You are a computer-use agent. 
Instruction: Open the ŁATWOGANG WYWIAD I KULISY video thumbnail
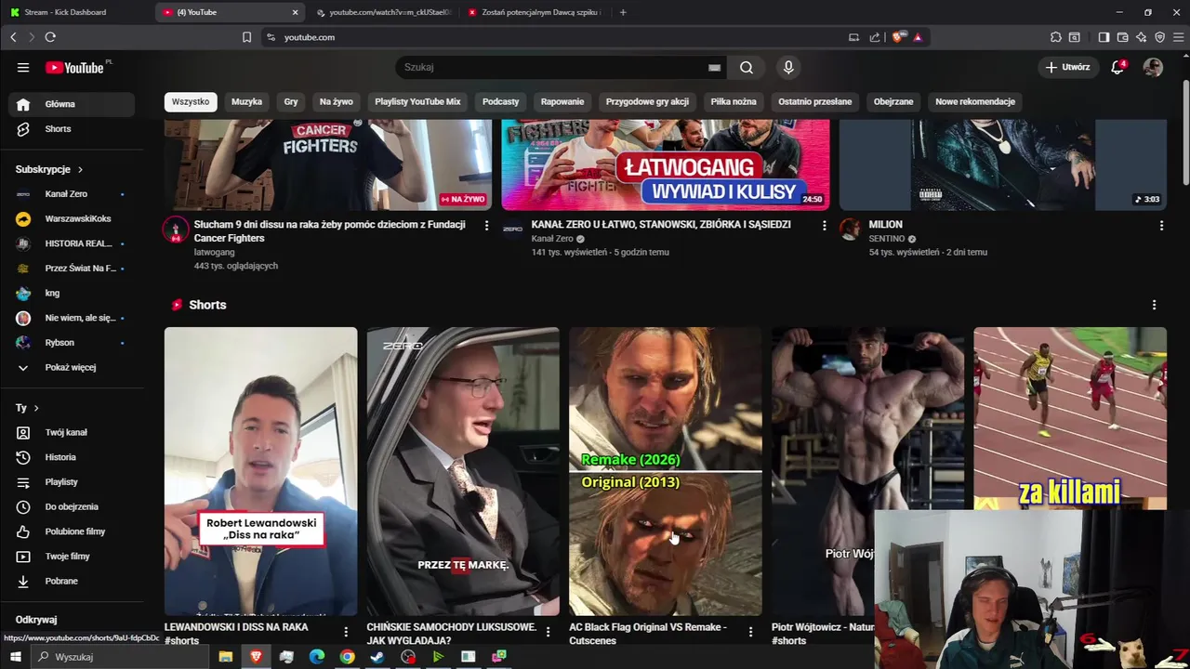coord(666,165)
